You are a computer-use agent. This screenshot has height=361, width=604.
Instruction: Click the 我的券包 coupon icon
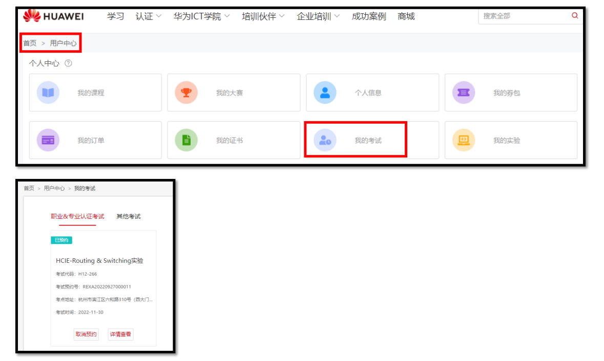[x=464, y=93]
